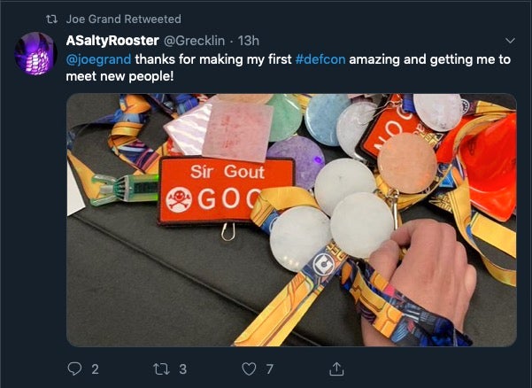Open the share tweet icon

(x=336, y=369)
